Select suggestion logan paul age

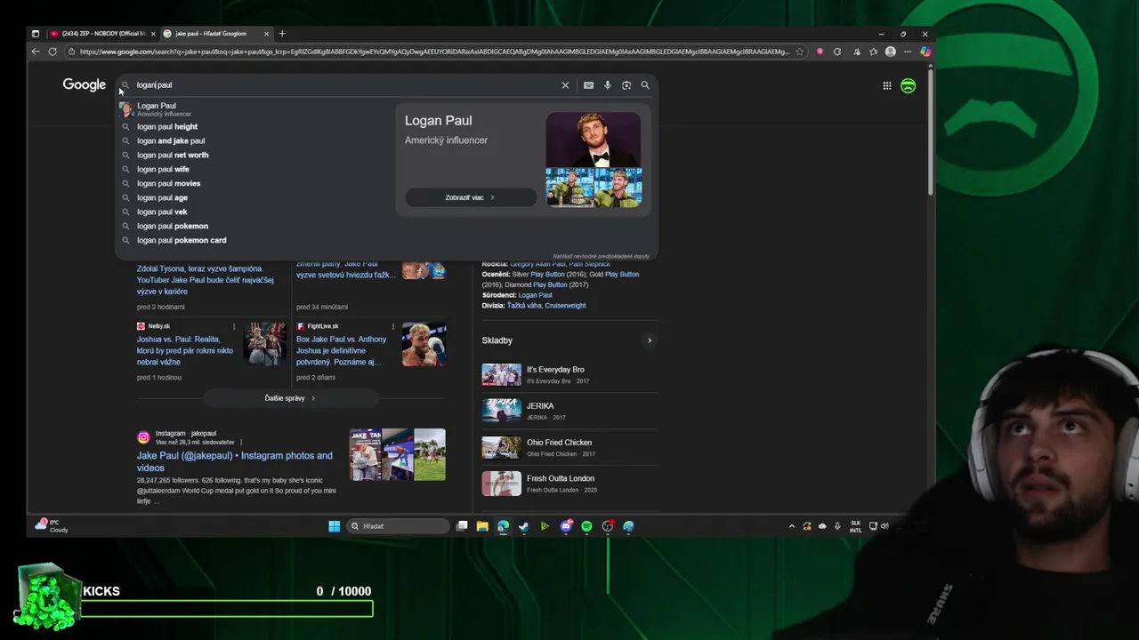tap(254, 197)
